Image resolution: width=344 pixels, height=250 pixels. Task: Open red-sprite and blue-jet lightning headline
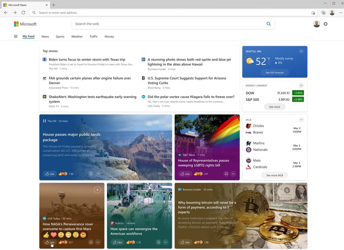[x=189, y=62]
